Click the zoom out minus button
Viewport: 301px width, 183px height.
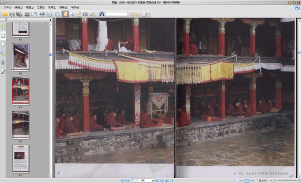(274, 180)
